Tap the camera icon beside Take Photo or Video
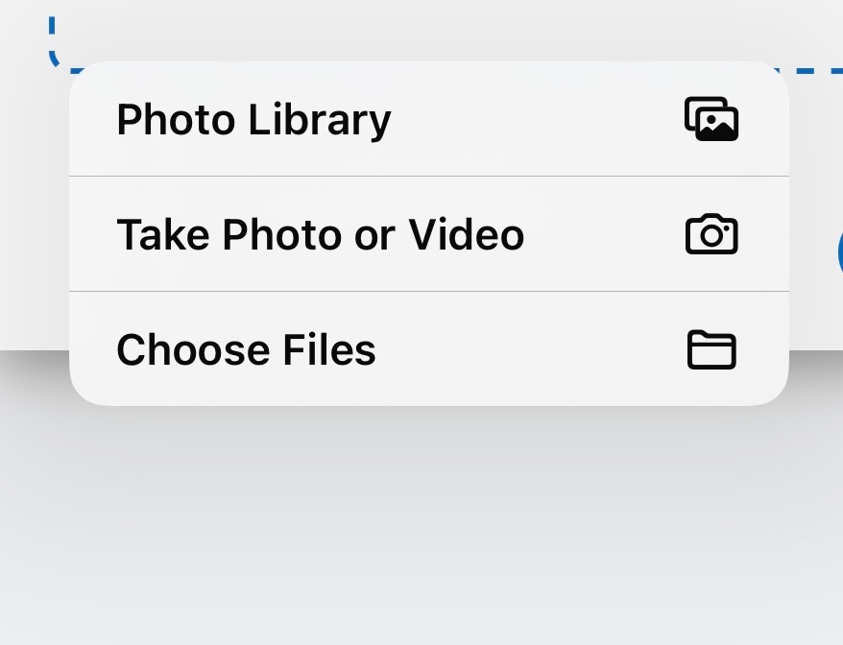The height and width of the screenshot is (645, 843). 711,234
